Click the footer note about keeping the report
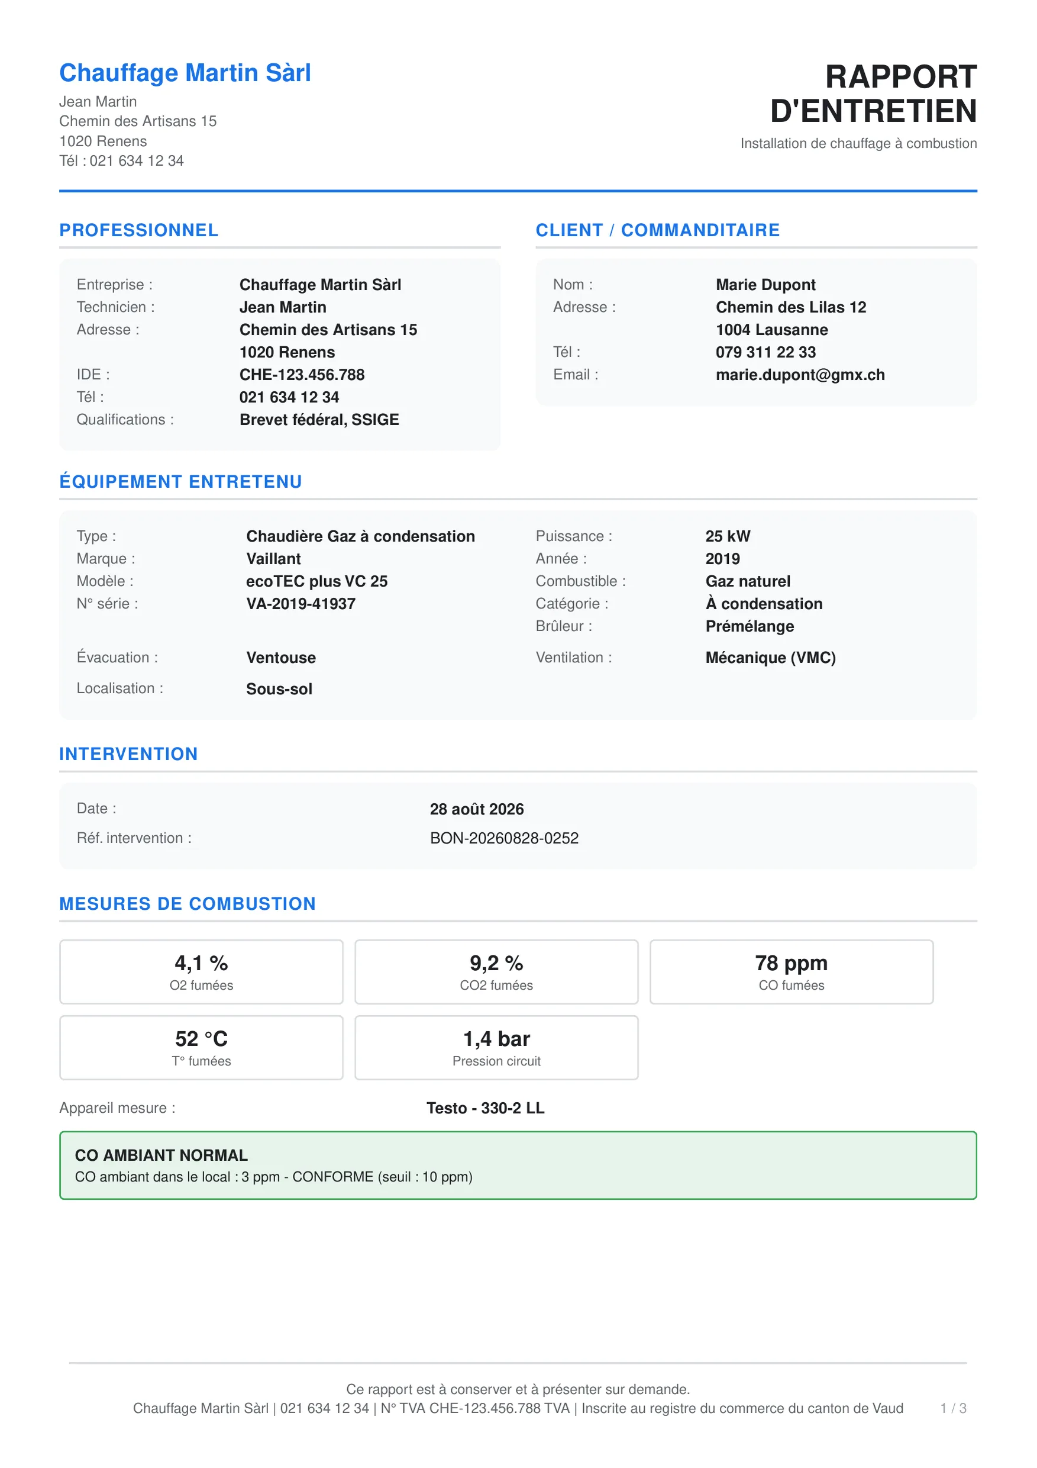Image resolution: width=1037 pixels, height=1468 pixels. click(518, 1389)
